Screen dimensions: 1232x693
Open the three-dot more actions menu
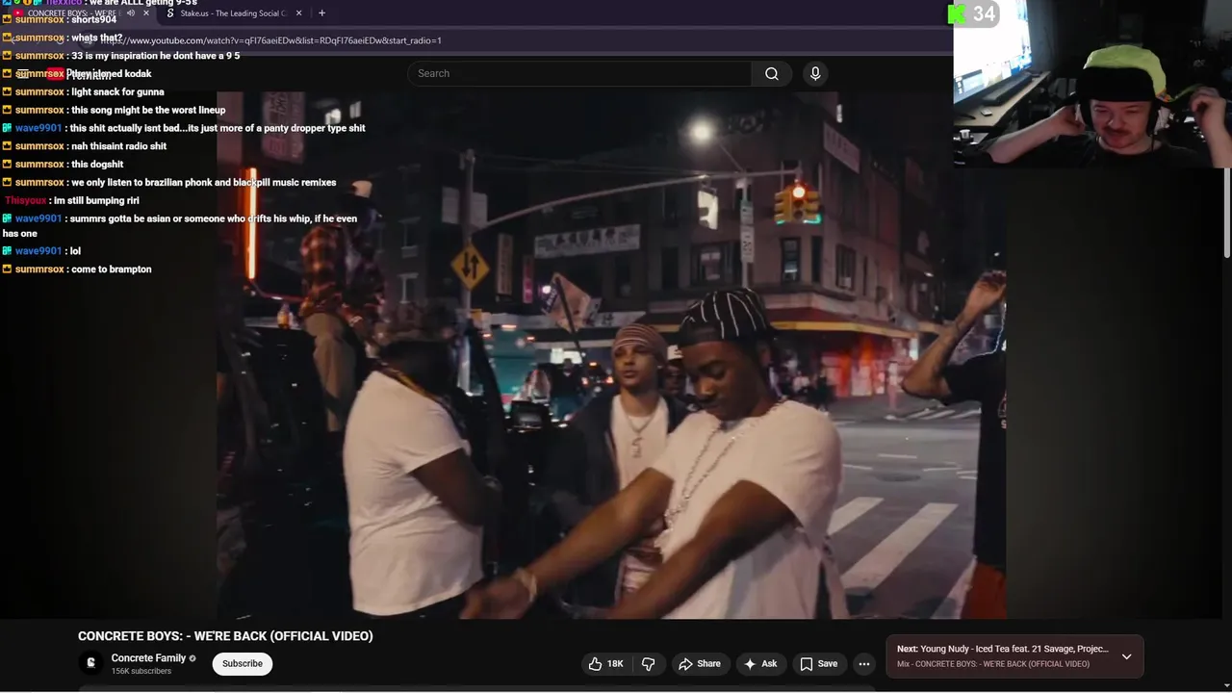coord(864,664)
